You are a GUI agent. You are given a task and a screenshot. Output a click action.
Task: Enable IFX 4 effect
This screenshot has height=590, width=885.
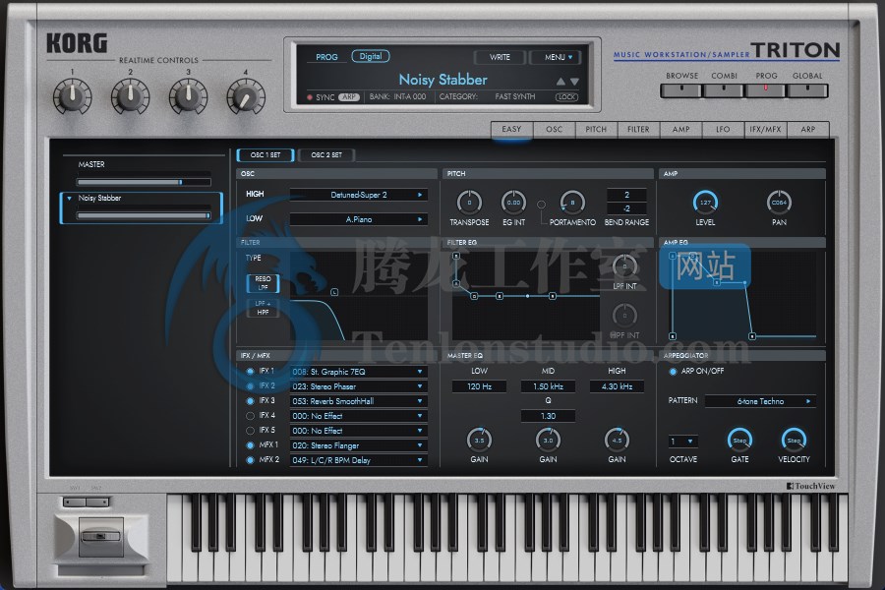click(x=250, y=416)
